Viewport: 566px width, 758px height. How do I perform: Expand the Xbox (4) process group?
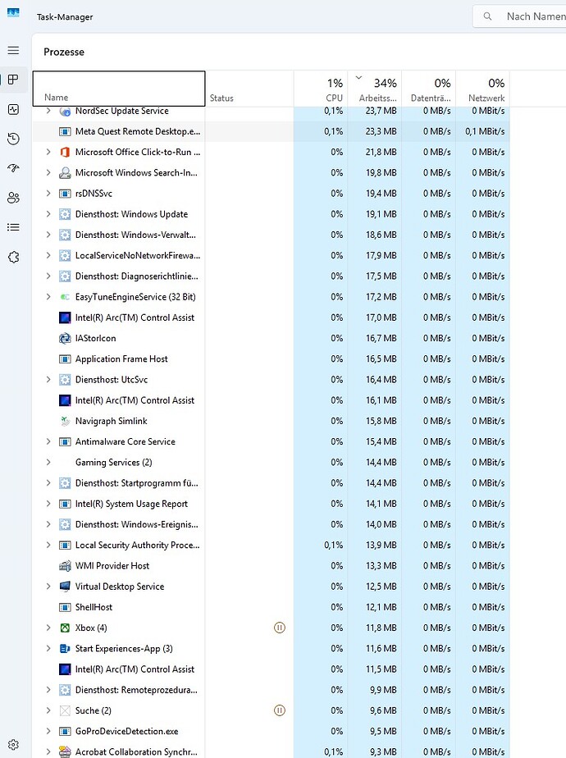point(48,628)
